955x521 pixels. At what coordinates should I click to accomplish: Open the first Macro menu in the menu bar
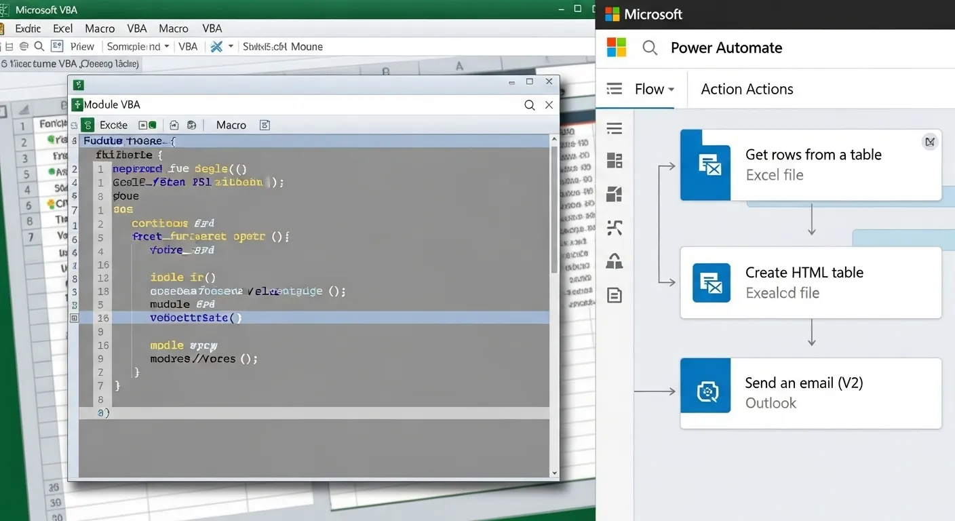click(x=100, y=28)
